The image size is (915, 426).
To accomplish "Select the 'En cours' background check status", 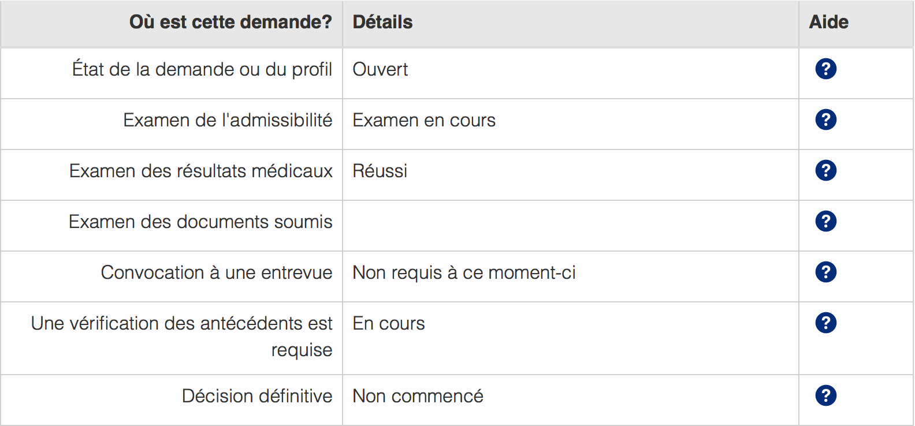I will 388,324.
